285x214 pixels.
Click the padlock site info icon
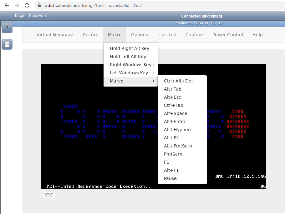pyautogui.click(x=39, y=5)
